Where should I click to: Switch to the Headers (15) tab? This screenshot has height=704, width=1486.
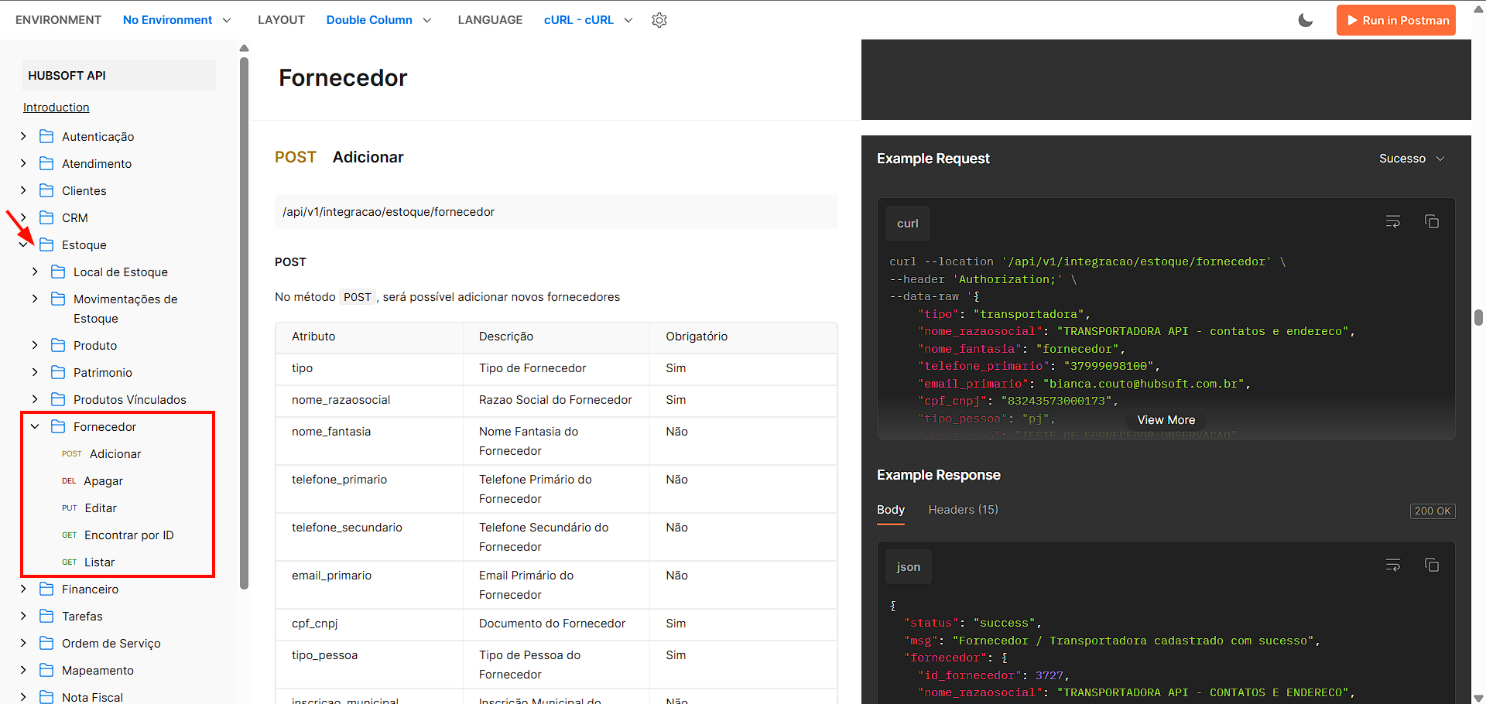tap(964, 510)
